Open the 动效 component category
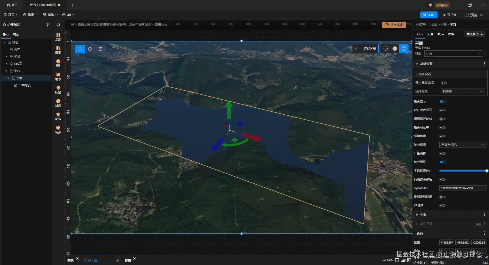The width and height of the screenshot is (489, 265). point(58,116)
